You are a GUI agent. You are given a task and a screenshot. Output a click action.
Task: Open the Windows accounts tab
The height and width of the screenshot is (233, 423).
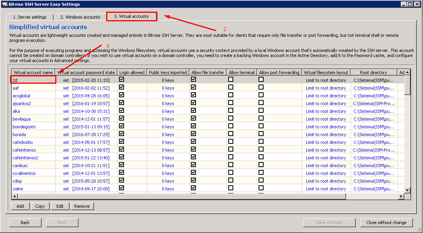click(80, 17)
